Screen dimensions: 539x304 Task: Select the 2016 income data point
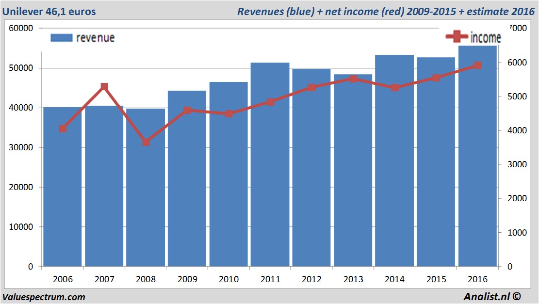(x=477, y=65)
